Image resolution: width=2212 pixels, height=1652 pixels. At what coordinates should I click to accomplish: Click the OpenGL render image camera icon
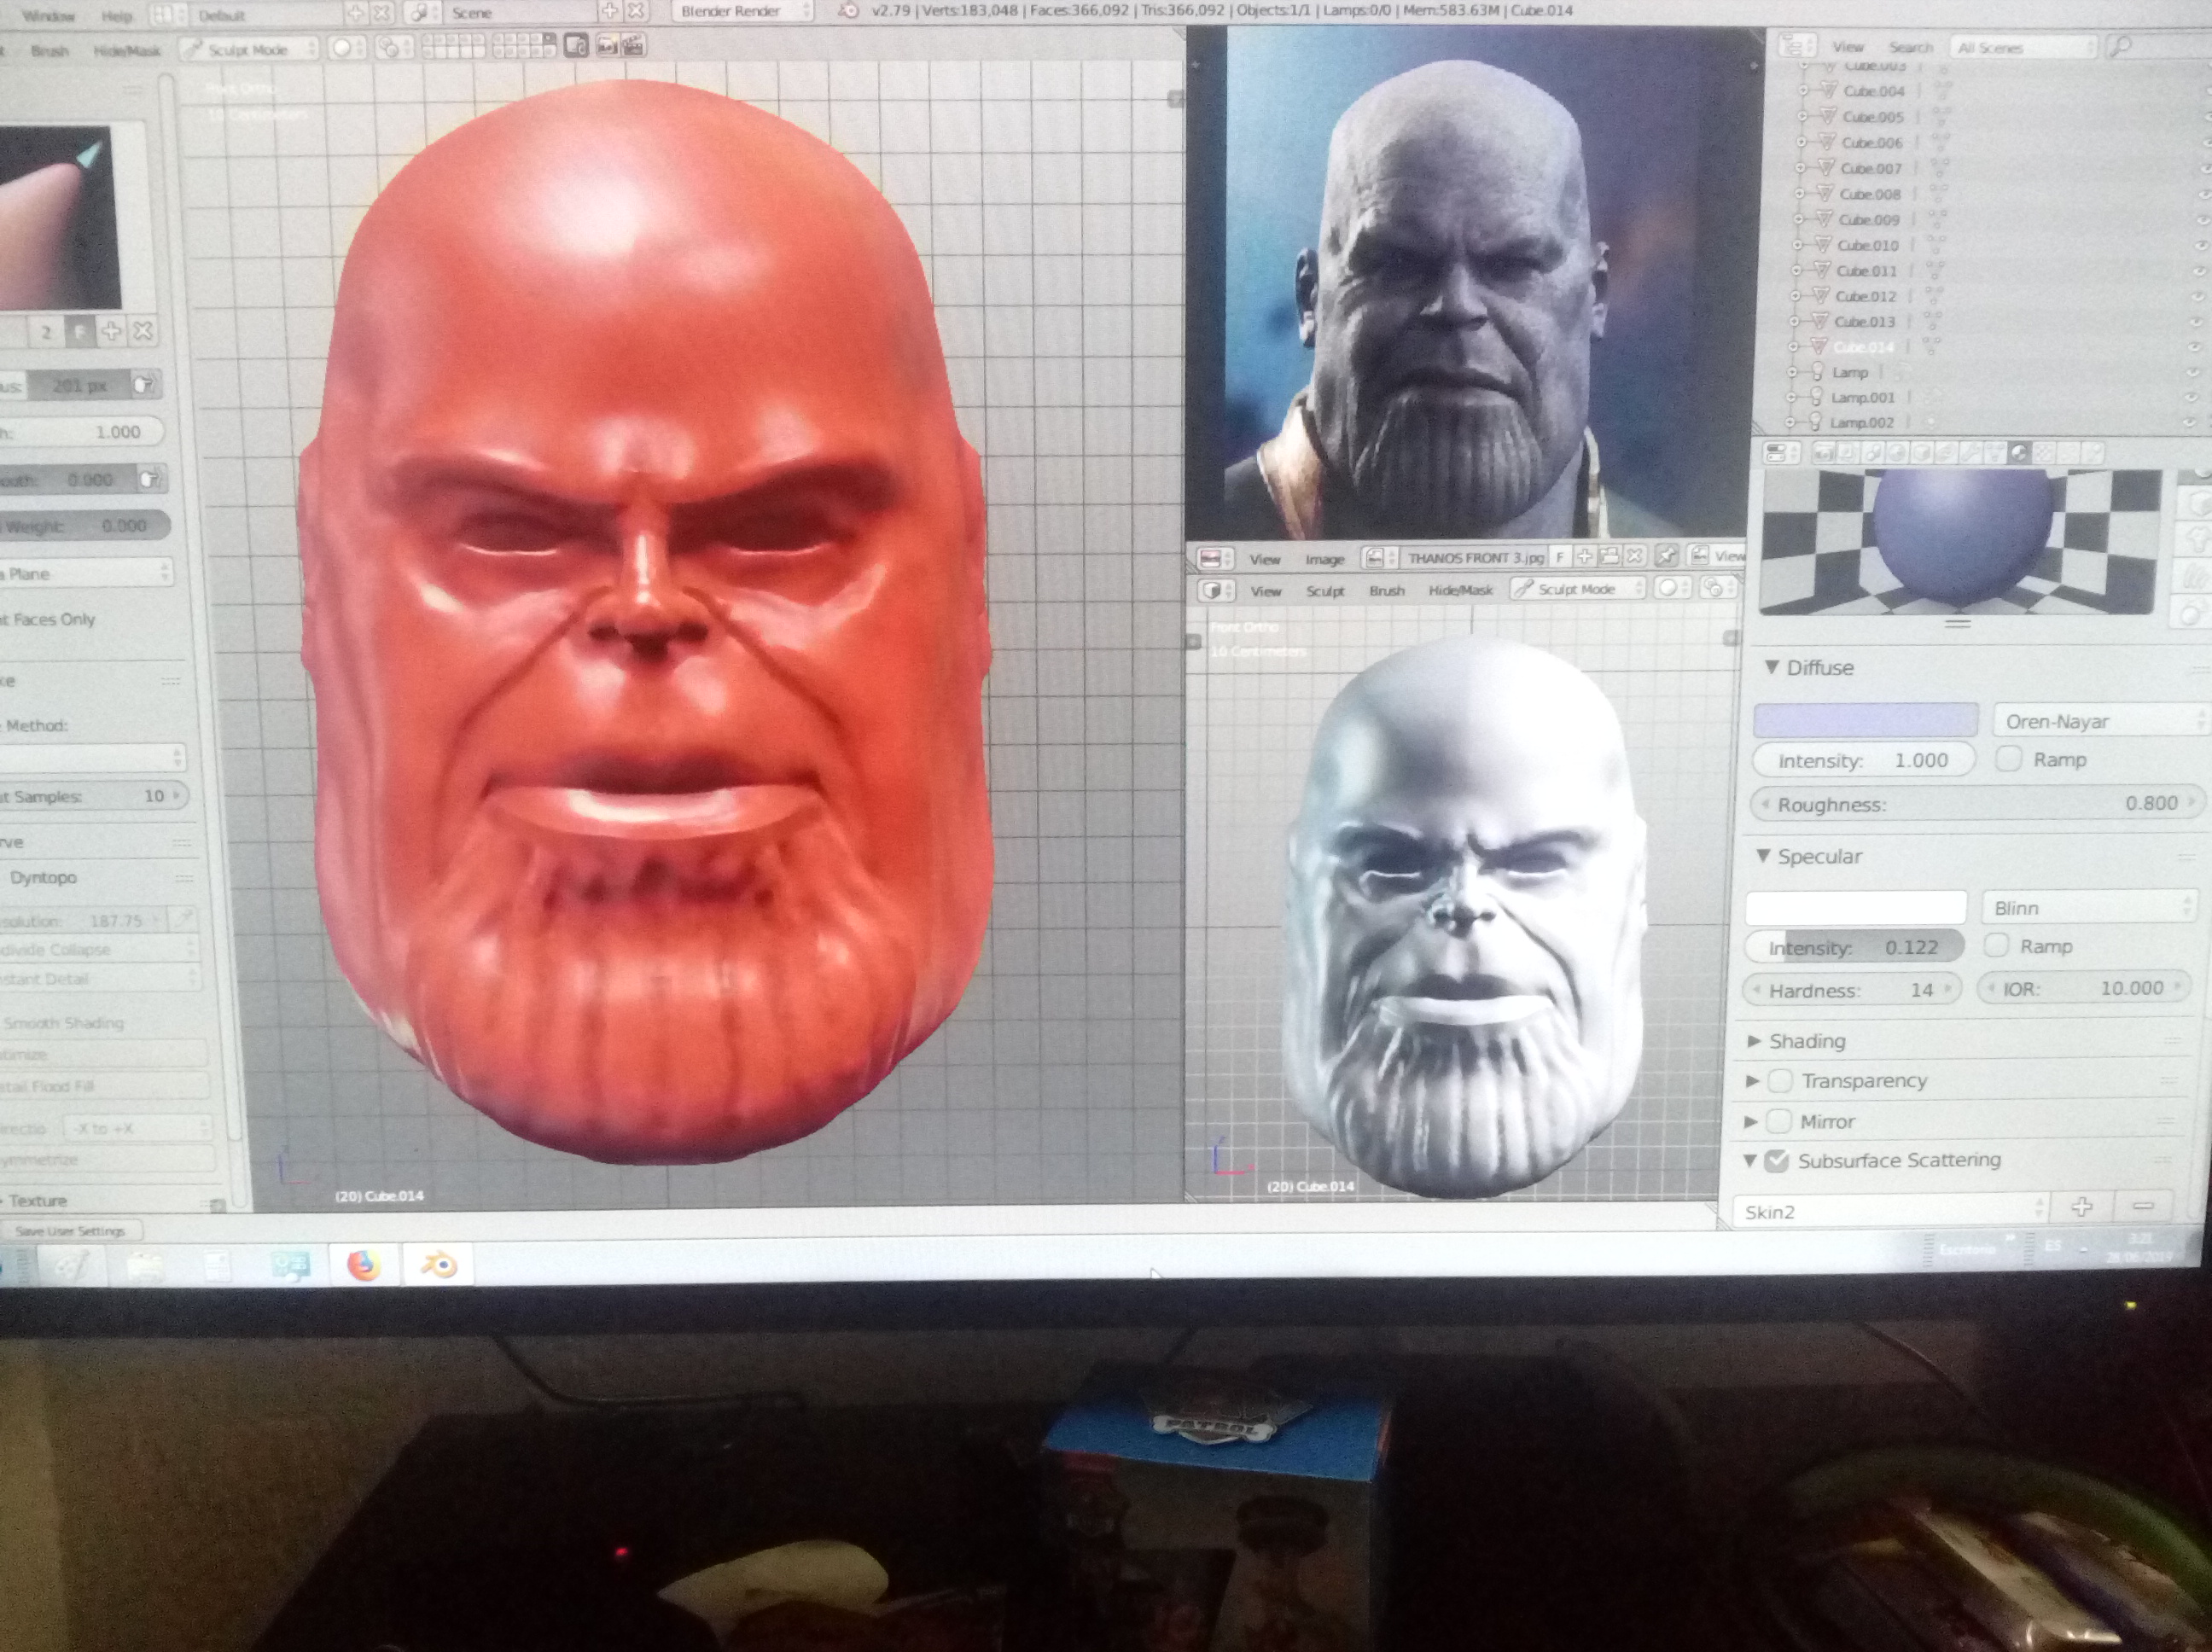coord(606,47)
